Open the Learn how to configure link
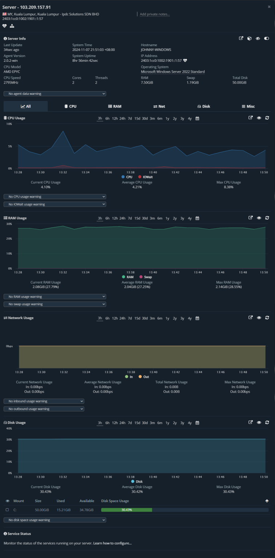The height and width of the screenshot is (558, 275). click(112, 543)
